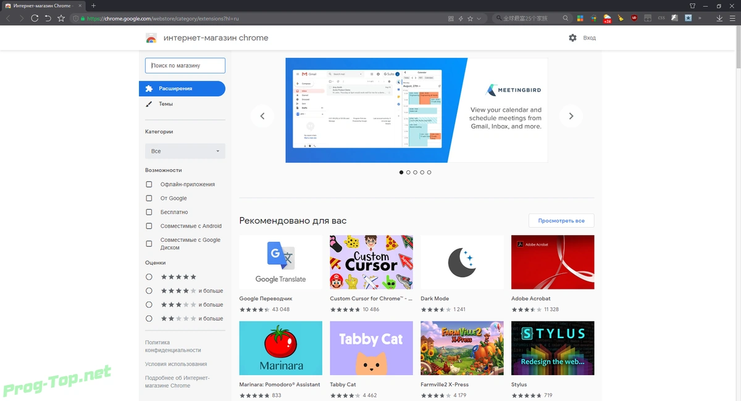Viewport: 741px width, 401px height.
Task: Click the four-color squares extension icon
Action: 581,19
